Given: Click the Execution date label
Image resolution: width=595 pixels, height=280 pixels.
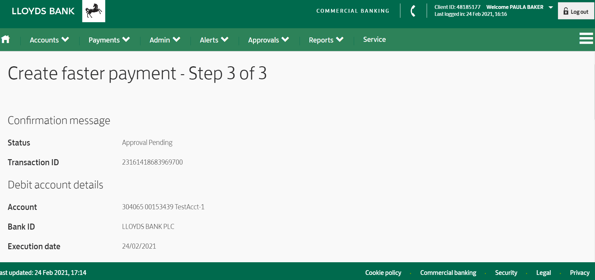Looking at the screenshot, I should click(34, 246).
